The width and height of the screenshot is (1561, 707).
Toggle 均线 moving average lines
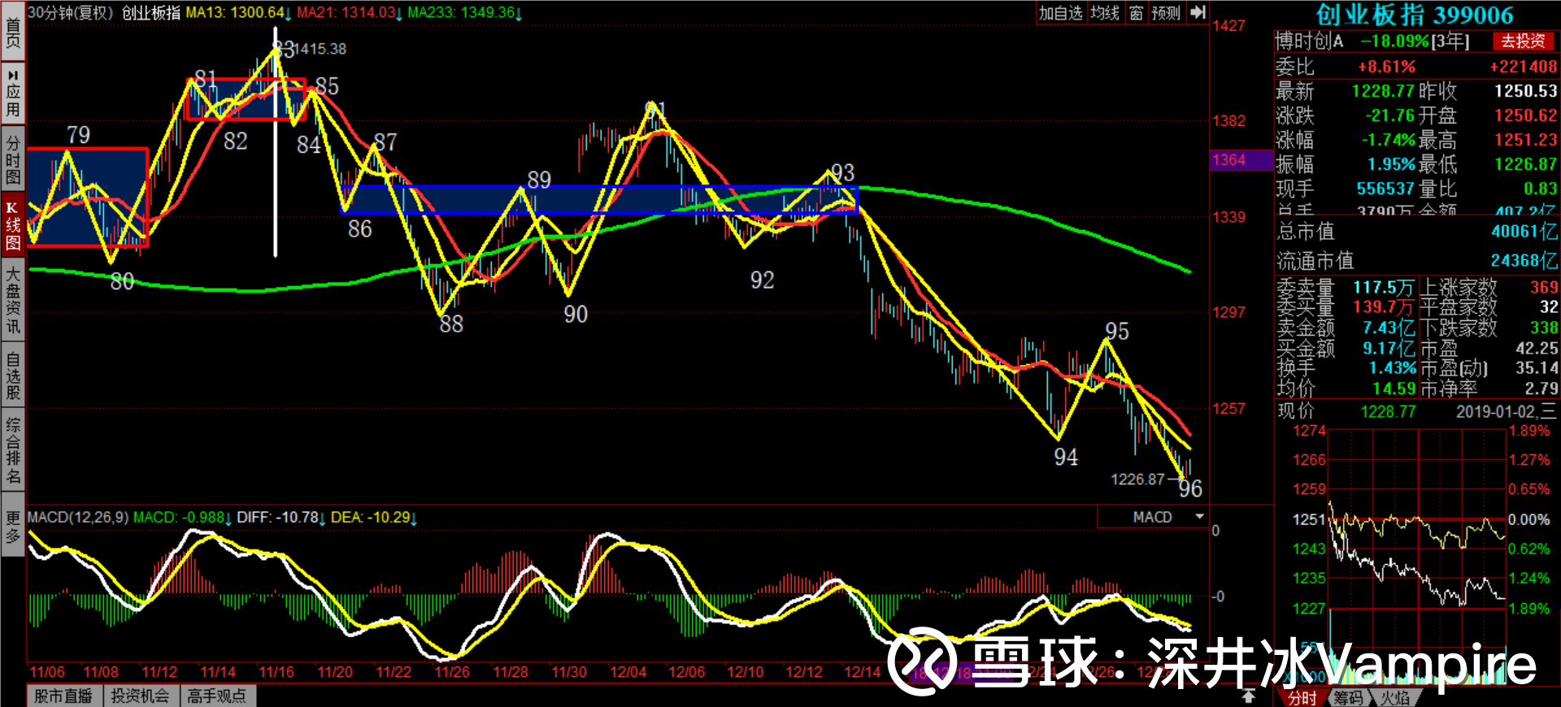coord(1105,12)
